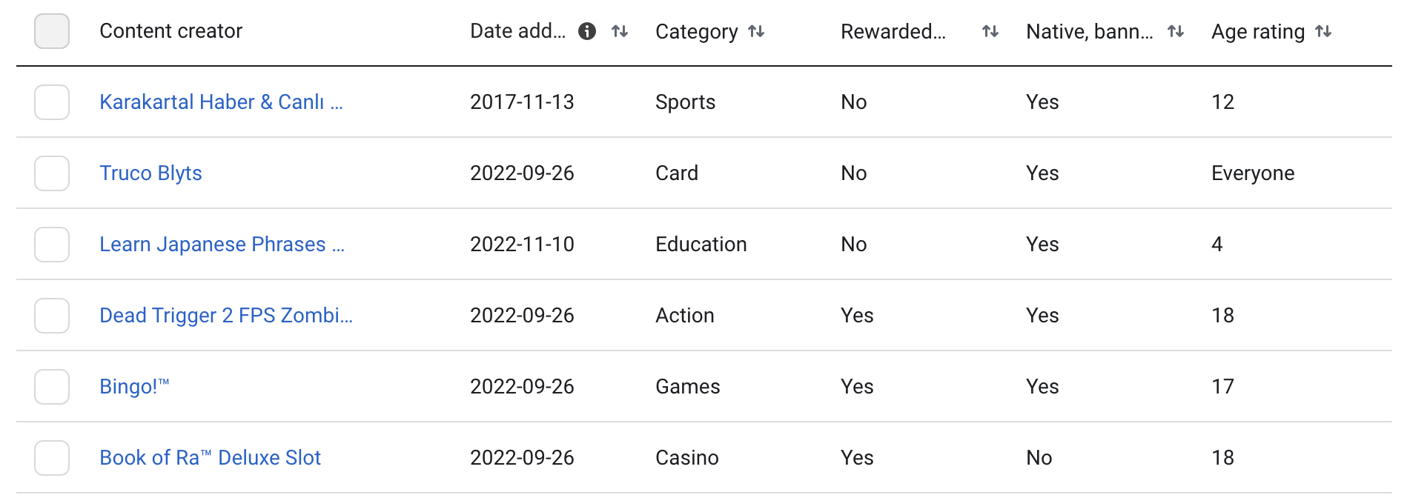Click the Content creator column header

tap(171, 31)
